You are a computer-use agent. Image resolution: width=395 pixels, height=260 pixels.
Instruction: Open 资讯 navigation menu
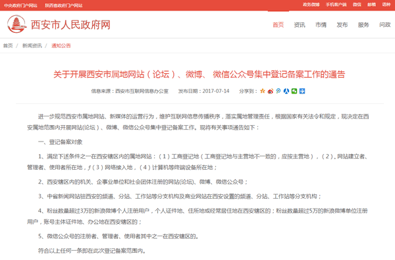300,25
